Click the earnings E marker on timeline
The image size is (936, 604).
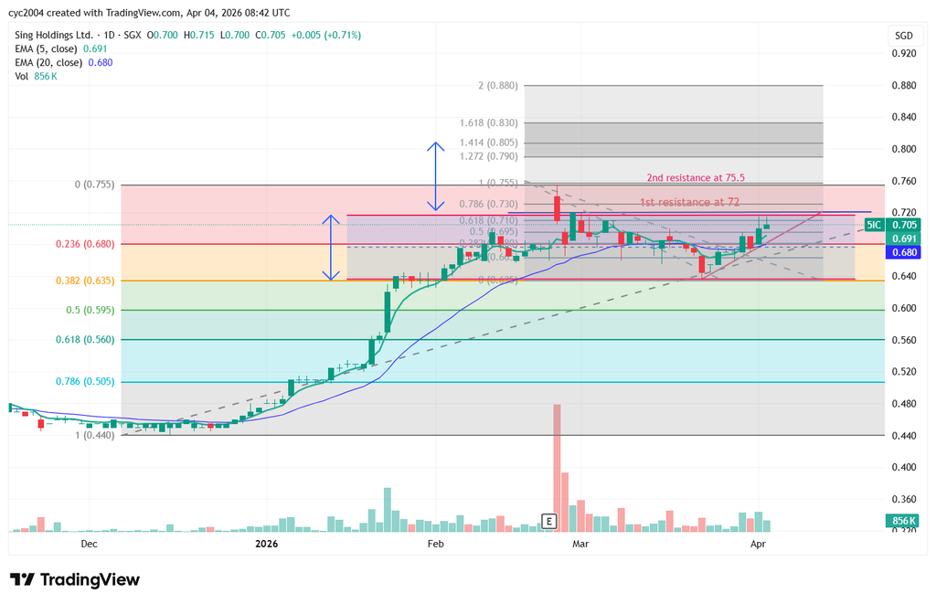click(x=548, y=521)
